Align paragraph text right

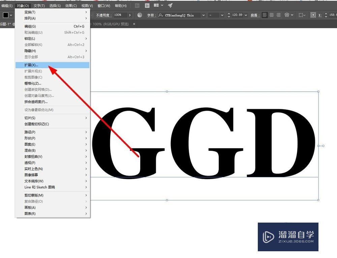pos(279,15)
